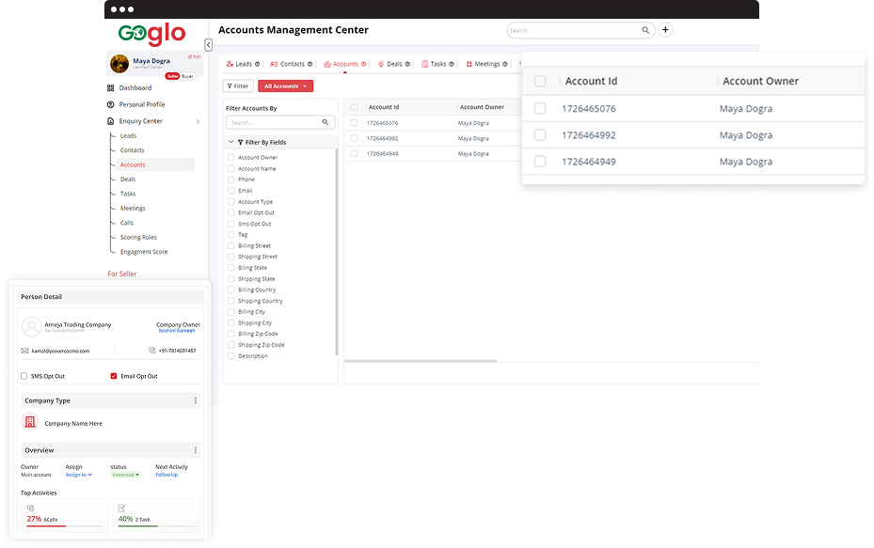
Task: Open the All Accounts dropdown
Action: (x=285, y=86)
